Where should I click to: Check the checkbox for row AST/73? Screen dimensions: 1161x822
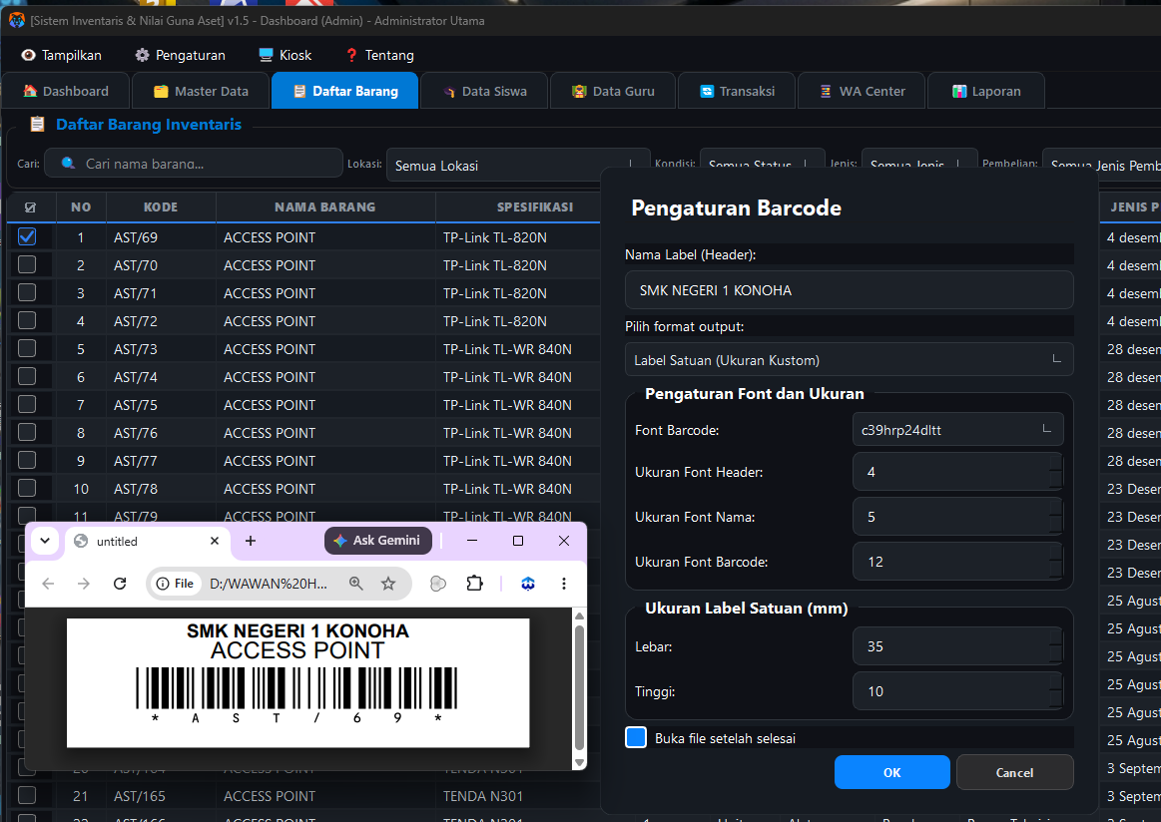(27, 348)
